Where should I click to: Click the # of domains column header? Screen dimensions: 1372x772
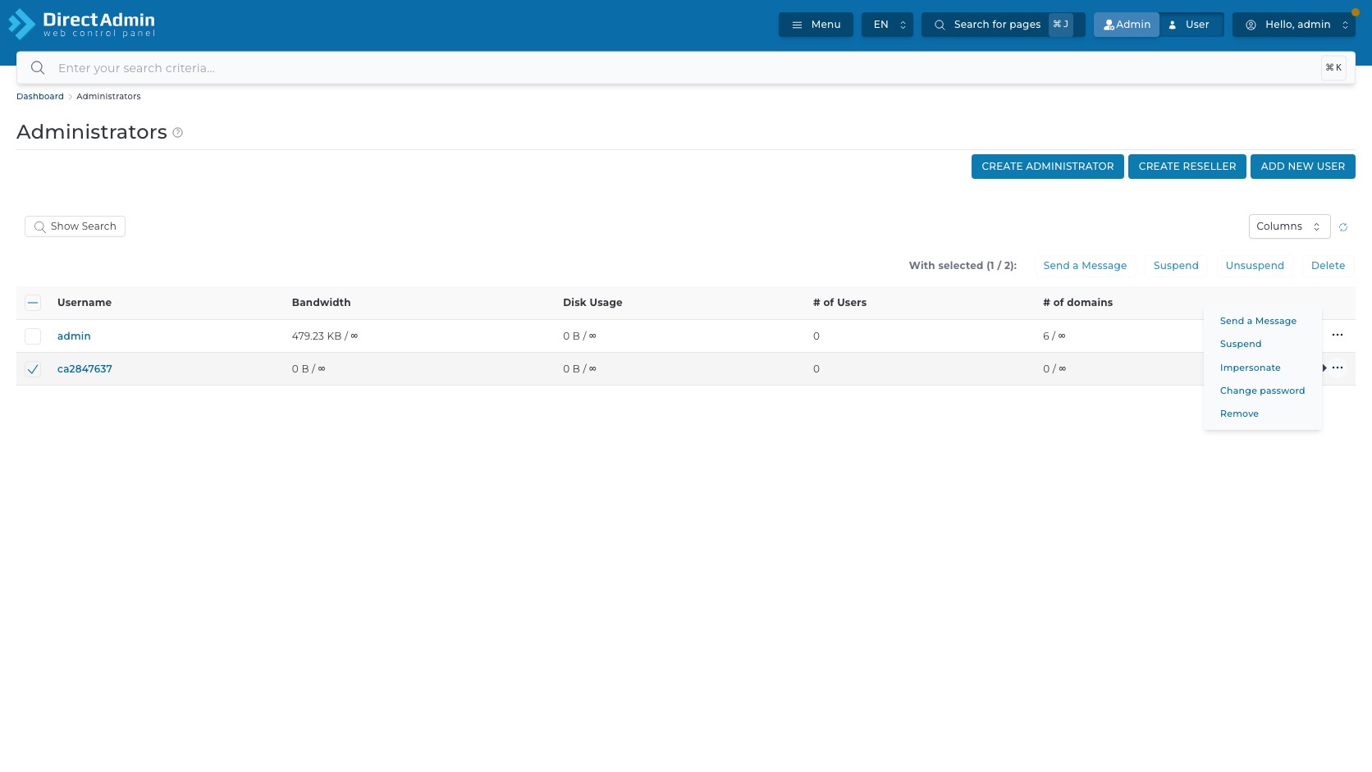(x=1077, y=303)
